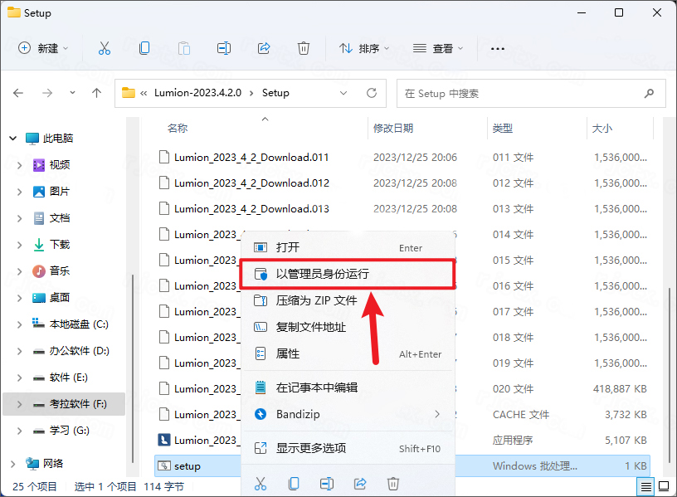Viewport: 677px width, 497px height.
Task: Expand the 本地磁盘 (C:) drive node
Action: coord(19,324)
